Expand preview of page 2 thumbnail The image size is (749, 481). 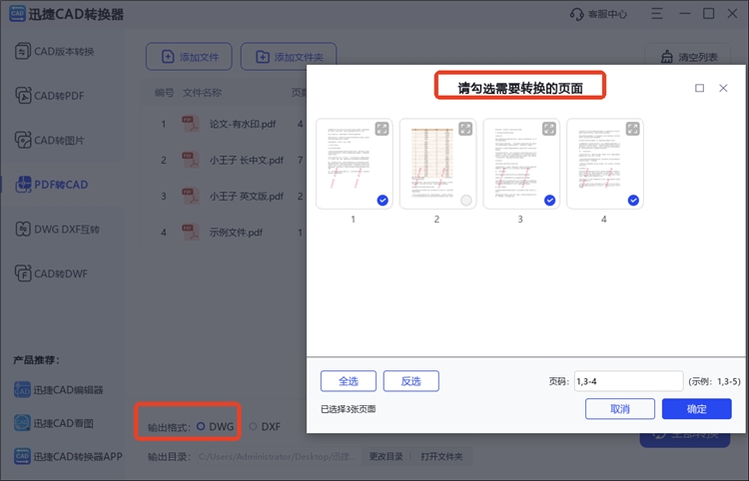point(465,129)
